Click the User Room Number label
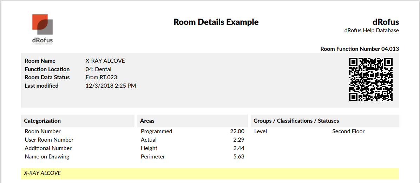 click(49, 140)
